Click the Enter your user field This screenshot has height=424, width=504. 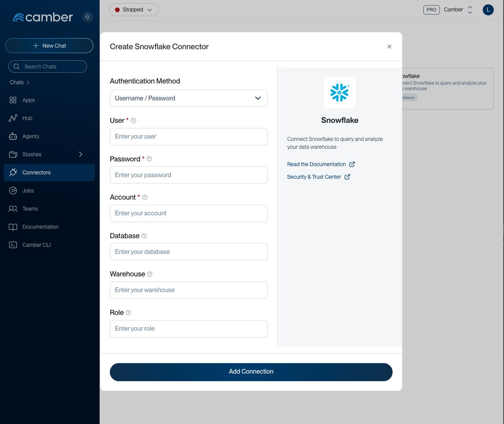(189, 137)
